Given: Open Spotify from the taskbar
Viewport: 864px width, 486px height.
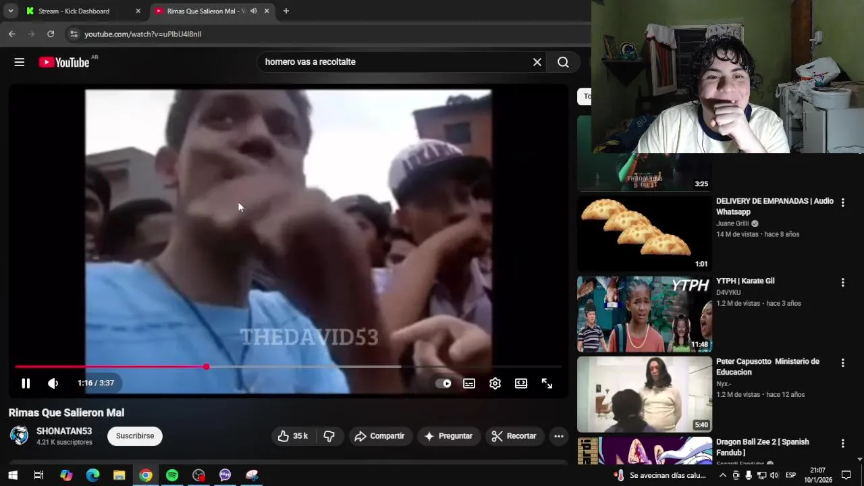Looking at the screenshot, I should click(x=172, y=475).
